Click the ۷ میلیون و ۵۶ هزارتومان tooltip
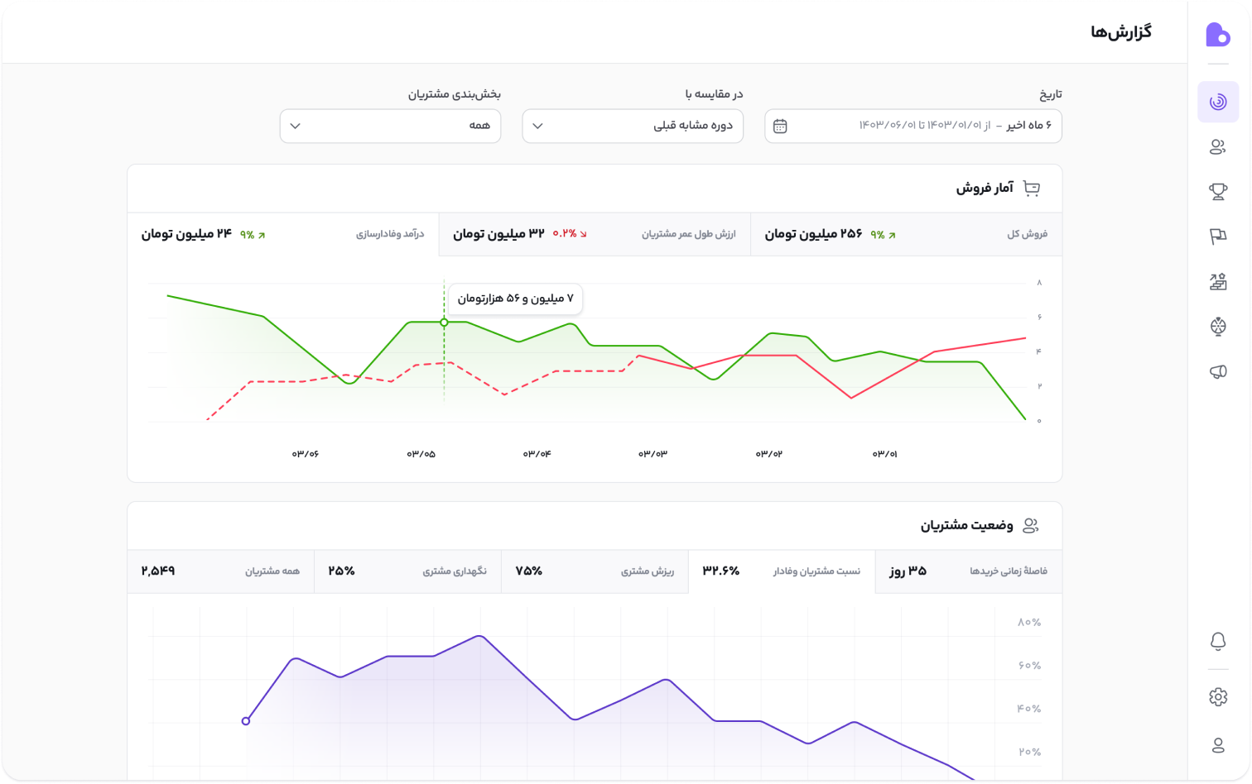Screen dimensions: 1252x784 point(515,299)
